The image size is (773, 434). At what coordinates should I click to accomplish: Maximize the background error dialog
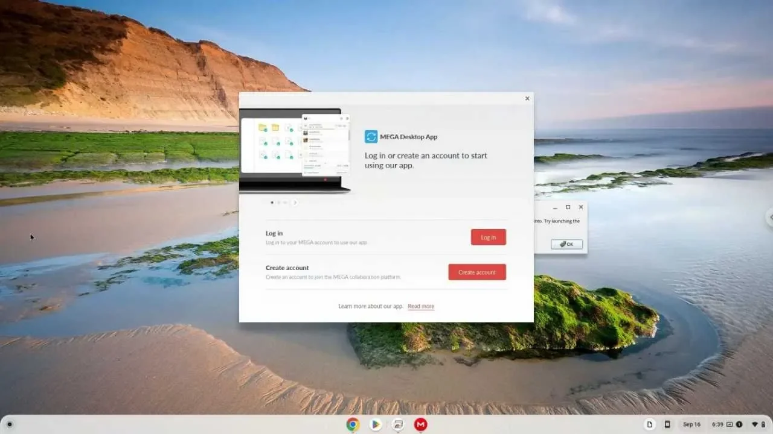tap(568, 207)
